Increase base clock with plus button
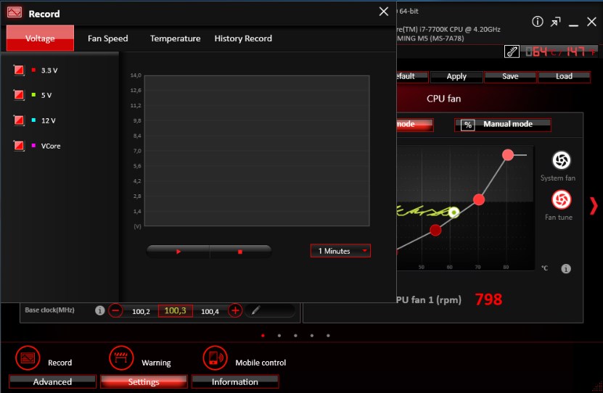603x393 pixels. (235, 310)
